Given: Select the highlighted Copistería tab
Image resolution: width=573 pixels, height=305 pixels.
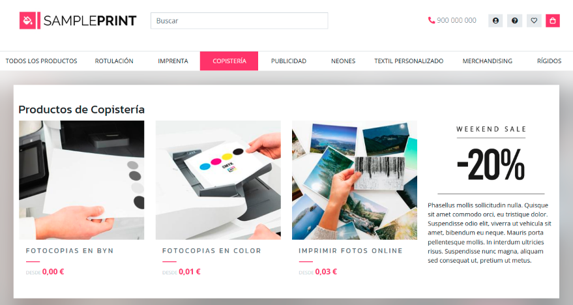Looking at the screenshot, I should click(x=229, y=61).
